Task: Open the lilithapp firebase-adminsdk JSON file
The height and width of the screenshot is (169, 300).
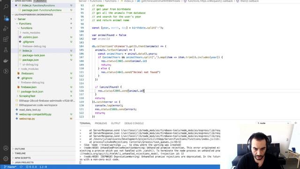Action: coord(47,100)
